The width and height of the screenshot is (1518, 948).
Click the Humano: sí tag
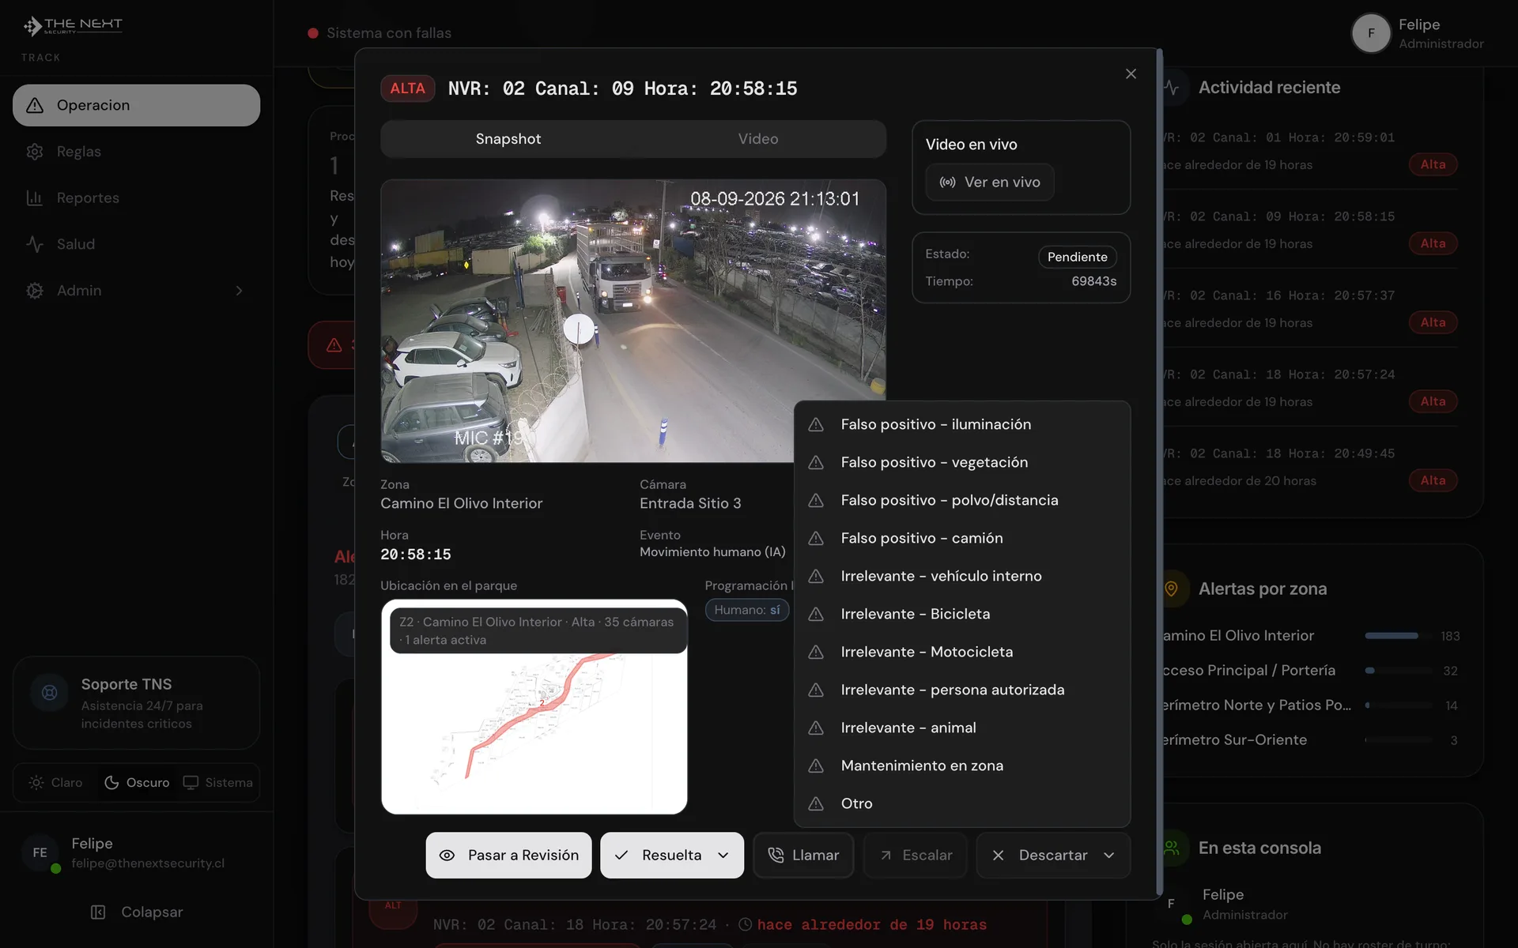pyautogui.click(x=747, y=610)
